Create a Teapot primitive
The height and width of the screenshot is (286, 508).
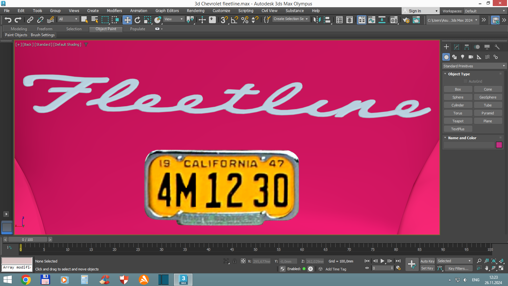458,121
